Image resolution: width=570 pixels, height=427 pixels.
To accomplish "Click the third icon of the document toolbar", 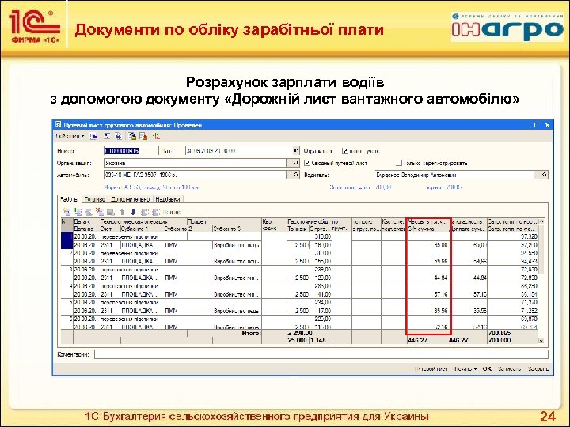I will 118,136.
